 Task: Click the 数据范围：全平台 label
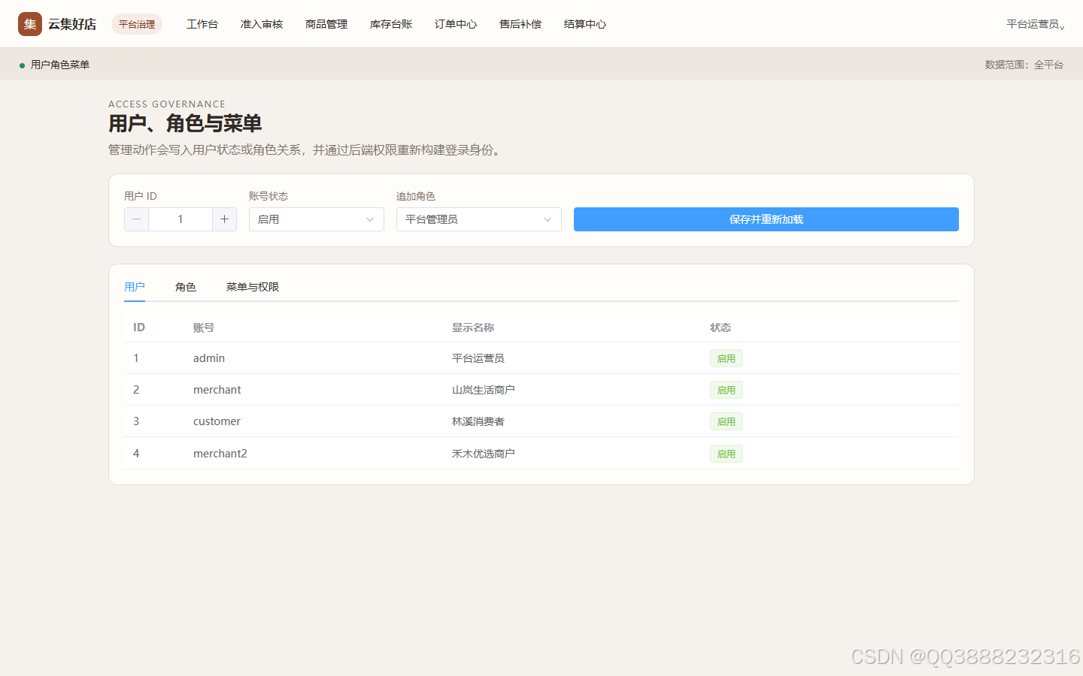1024,65
